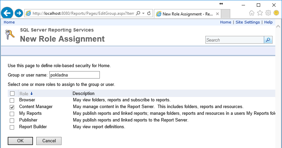Open the Favorites star icon
282x148 pixels.
coord(260,13)
